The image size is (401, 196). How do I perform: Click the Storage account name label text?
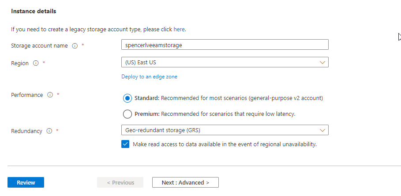[39, 46]
